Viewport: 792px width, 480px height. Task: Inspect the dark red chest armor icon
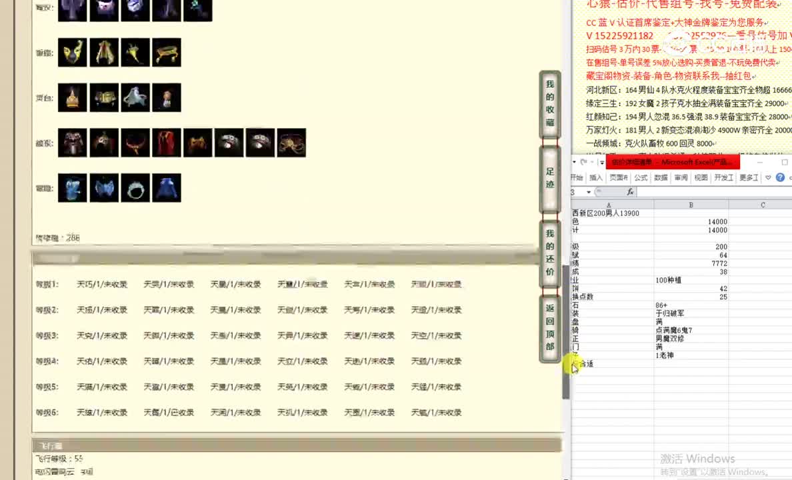point(72,143)
